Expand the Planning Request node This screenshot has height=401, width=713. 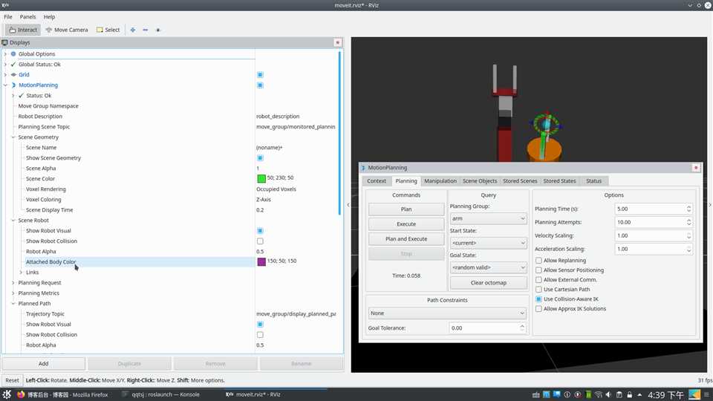point(13,283)
